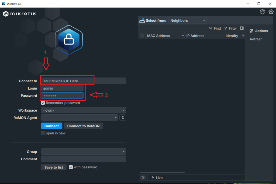Open the Group dropdown
This screenshot has height=184, width=276.
pos(84,151)
